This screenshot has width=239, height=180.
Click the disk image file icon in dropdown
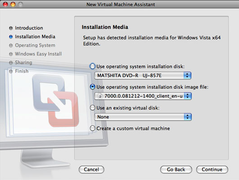(x=100, y=96)
